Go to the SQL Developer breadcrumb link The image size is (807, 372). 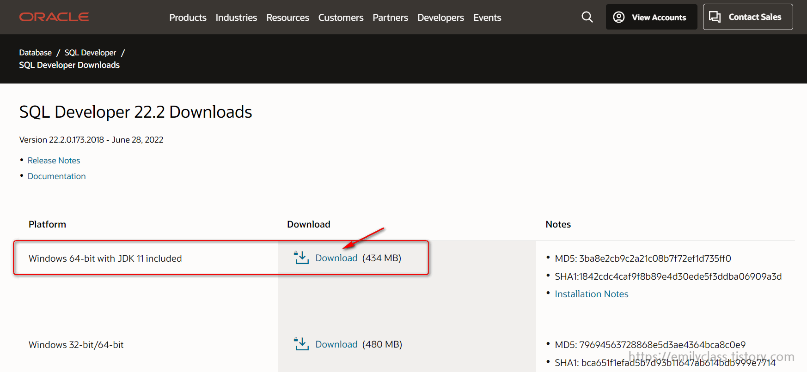[x=90, y=53]
